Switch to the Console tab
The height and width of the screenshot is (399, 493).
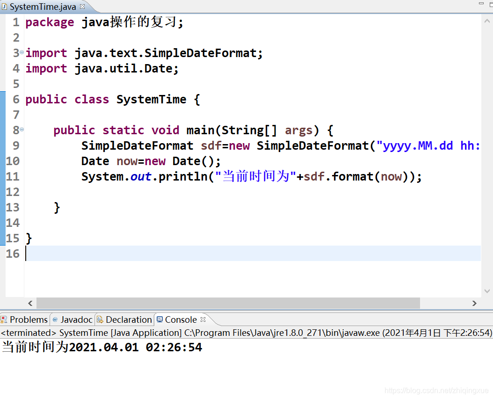(x=181, y=319)
